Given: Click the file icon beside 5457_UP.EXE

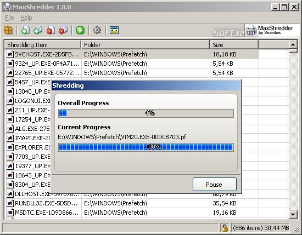Looking at the screenshot, I should (x=10, y=82).
